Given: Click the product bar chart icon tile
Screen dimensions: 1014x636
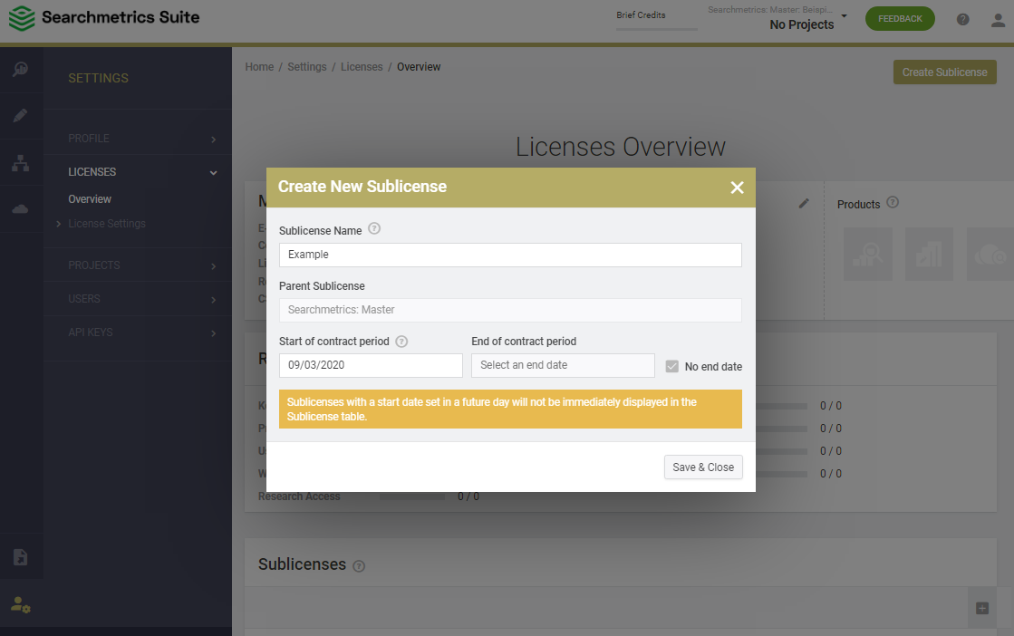Looking at the screenshot, I should [x=930, y=254].
